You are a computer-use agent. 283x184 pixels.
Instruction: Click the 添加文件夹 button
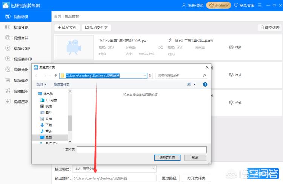[x=96, y=28]
